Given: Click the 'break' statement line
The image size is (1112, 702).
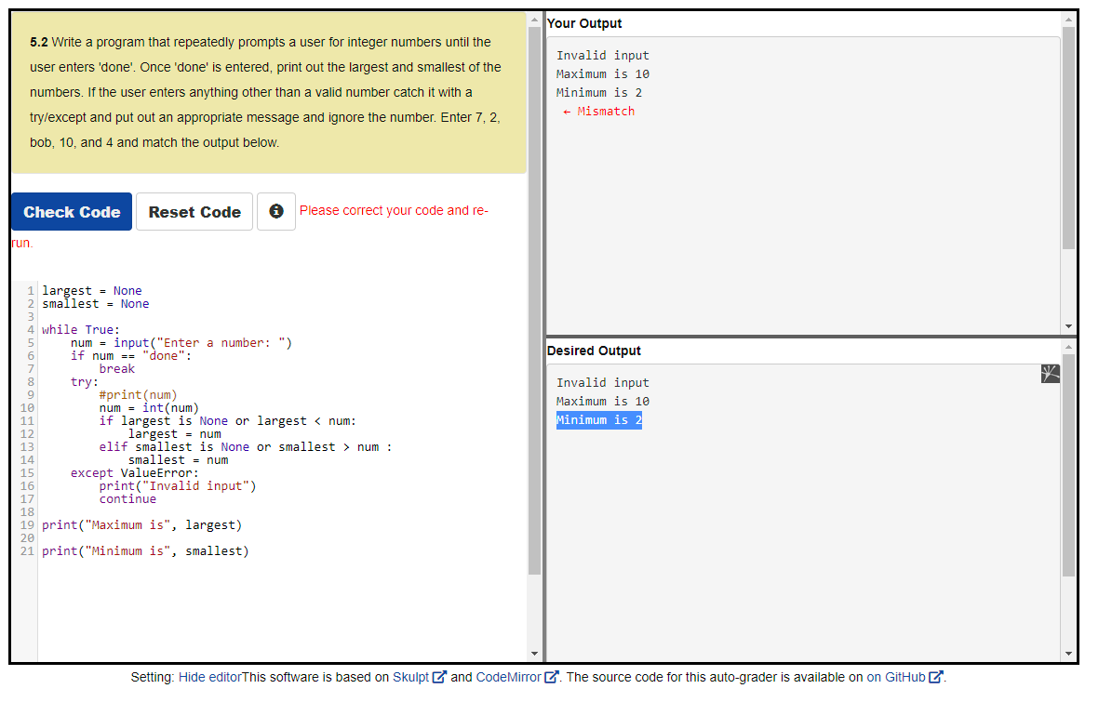Looking at the screenshot, I should click(116, 369).
